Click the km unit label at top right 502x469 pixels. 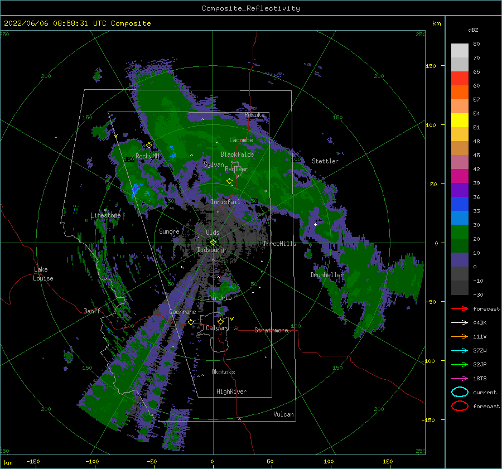coord(436,23)
